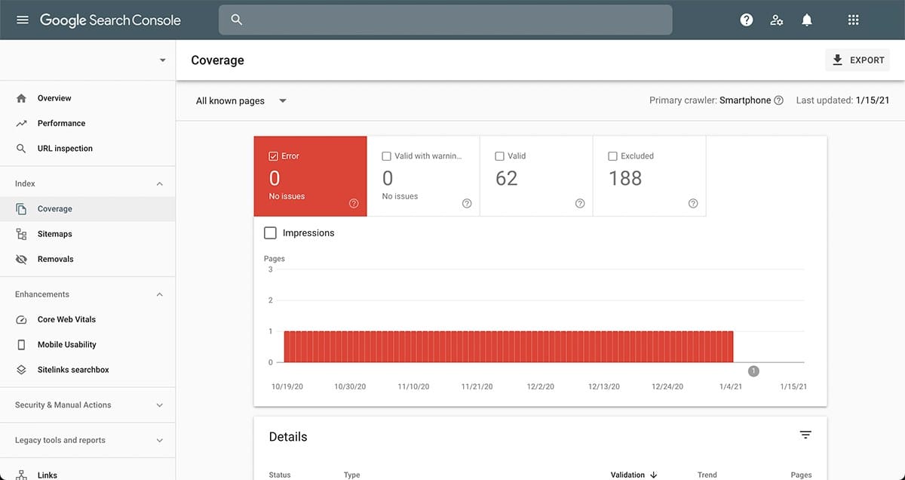Click the Links network icon
The width and height of the screenshot is (905, 480).
tap(21, 475)
